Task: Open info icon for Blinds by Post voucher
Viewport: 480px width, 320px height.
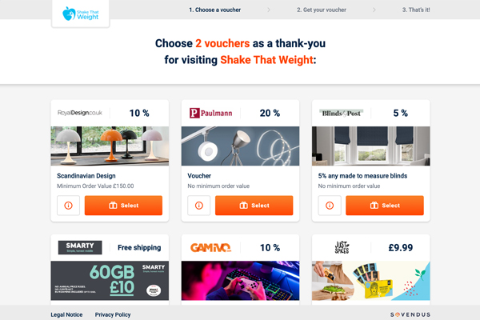Action: click(x=330, y=206)
